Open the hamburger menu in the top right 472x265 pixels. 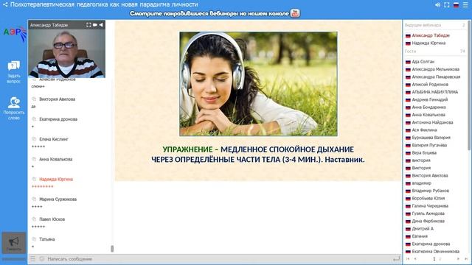click(465, 5)
